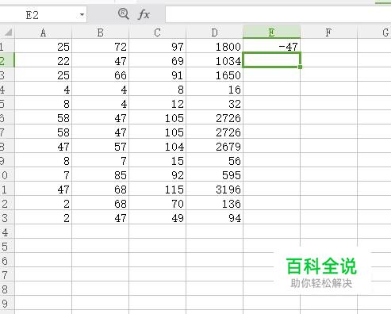Open the Name Box dropdown arrow
The image size is (391, 314).
(82, 15)
